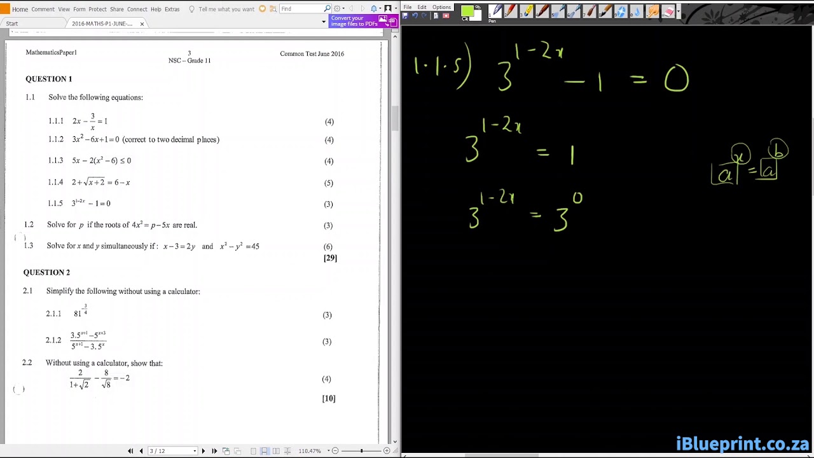Image resolution: width=814 pixels, height=458 pixels.
Task: Reset colors to default icon
Action: [465, 18]
